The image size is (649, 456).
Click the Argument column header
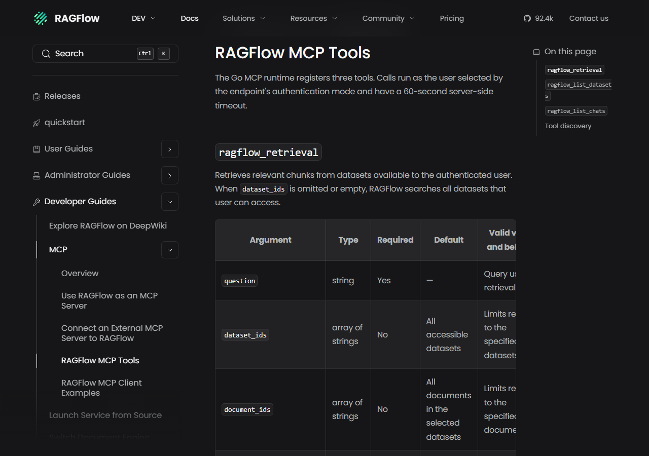coord(271,240)
